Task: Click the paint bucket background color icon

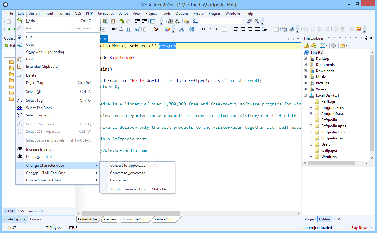Action: (x=292, y=29)
